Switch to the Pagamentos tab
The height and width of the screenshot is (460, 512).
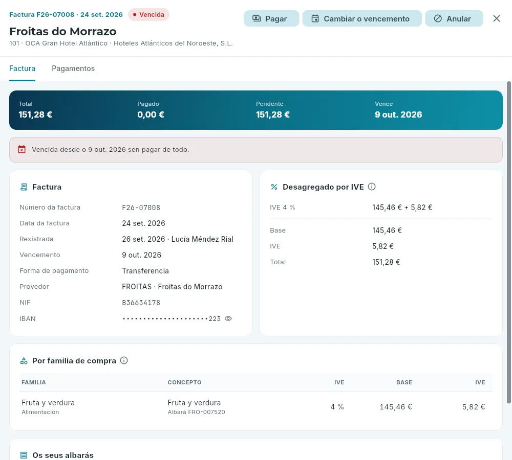[x=73, y=68]
